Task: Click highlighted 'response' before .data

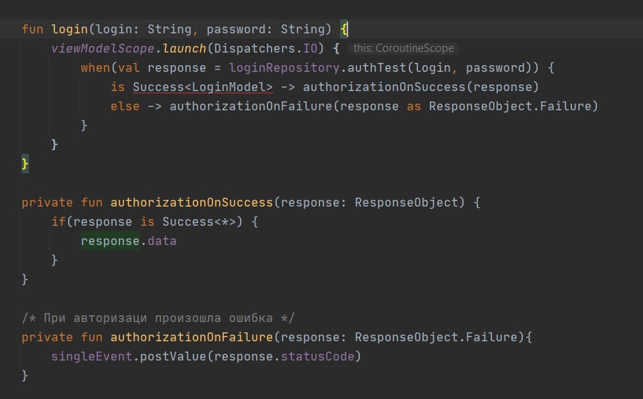Action: point(110,241)
